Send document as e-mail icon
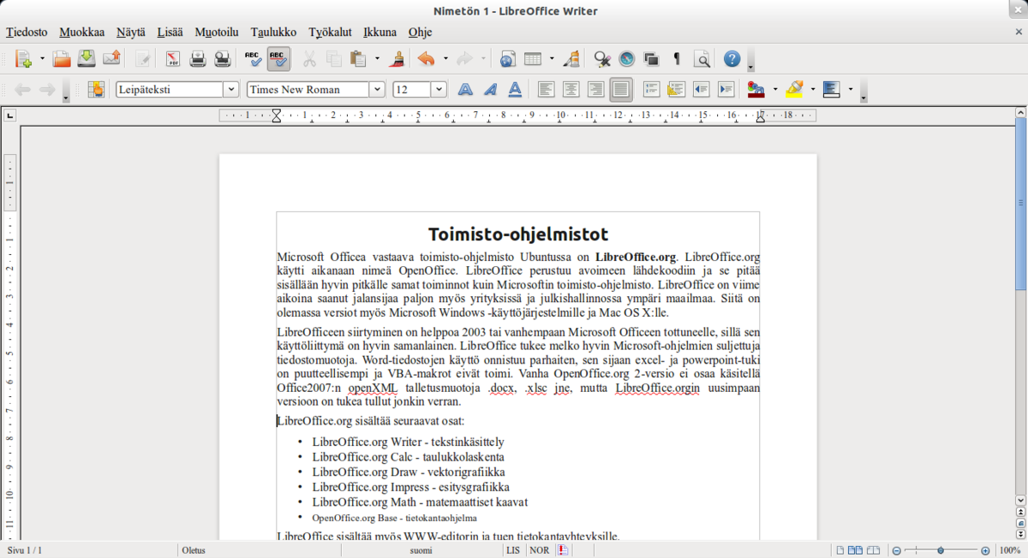Viewport: 1028px width, 558px height. [111, 59]
